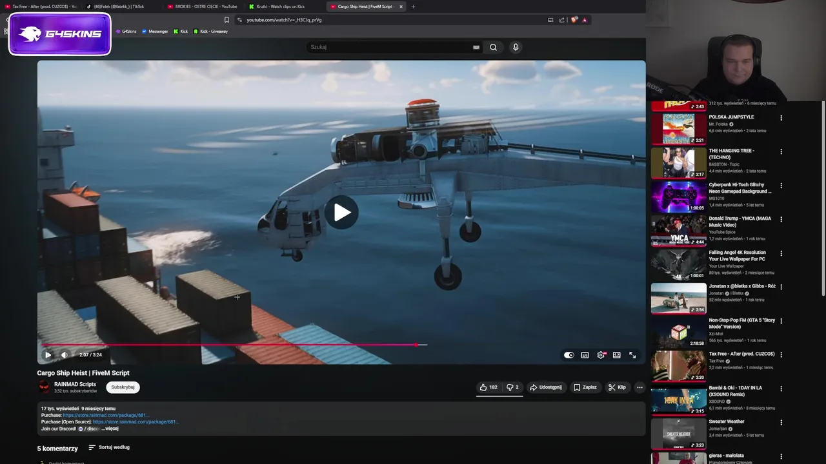Open Donald Trump - YMCA video title
The height and width of the screenshot is (464, 826).
pos(740,222)
